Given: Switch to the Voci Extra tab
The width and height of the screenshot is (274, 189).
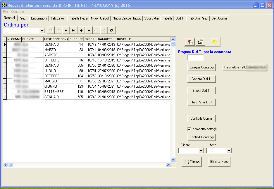Looking at the screenshot, I should [151, 18].
